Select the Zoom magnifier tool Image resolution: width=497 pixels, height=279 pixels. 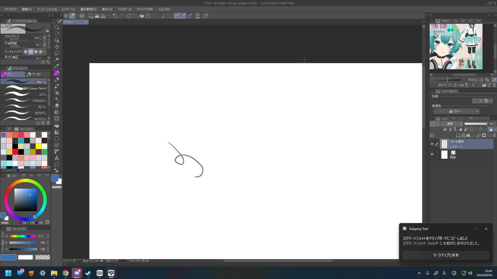tap(57, 27)
